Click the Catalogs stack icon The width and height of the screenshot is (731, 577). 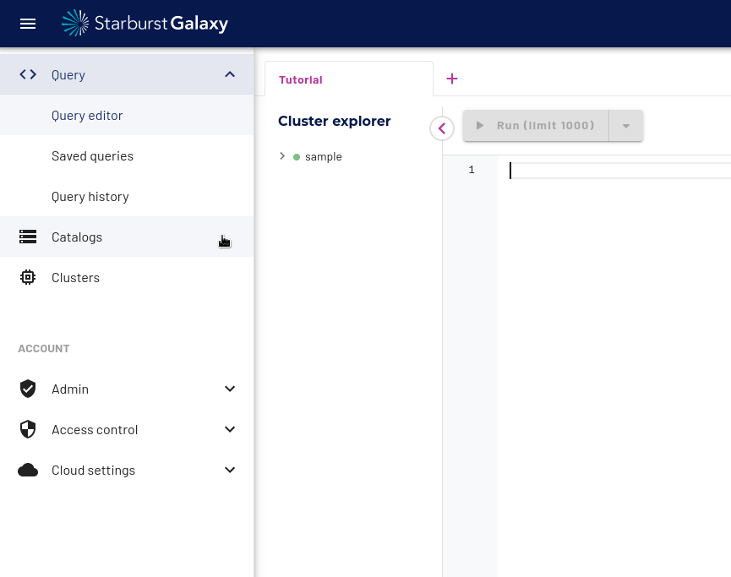click(x=28, y=237)
